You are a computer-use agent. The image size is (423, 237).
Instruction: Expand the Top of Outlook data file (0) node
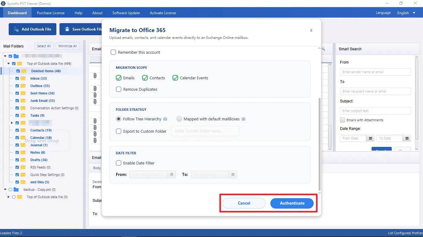coord(9,197)
